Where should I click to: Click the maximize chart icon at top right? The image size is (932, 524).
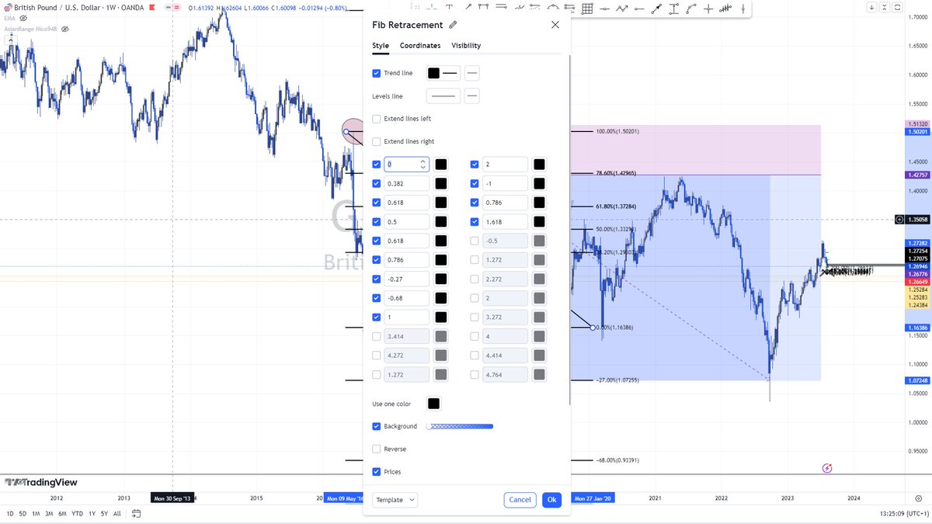click(885, 7)
